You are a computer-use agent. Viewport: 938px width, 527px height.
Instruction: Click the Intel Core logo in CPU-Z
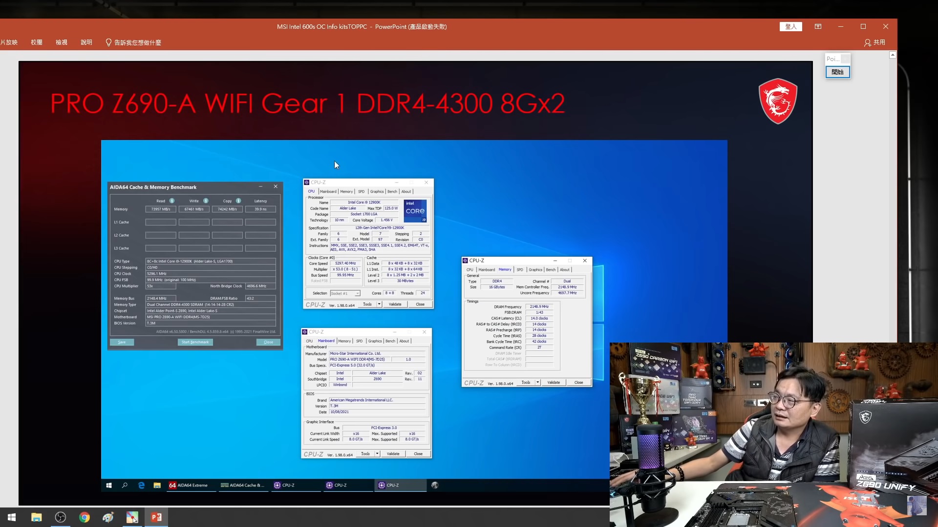[415, 211]
